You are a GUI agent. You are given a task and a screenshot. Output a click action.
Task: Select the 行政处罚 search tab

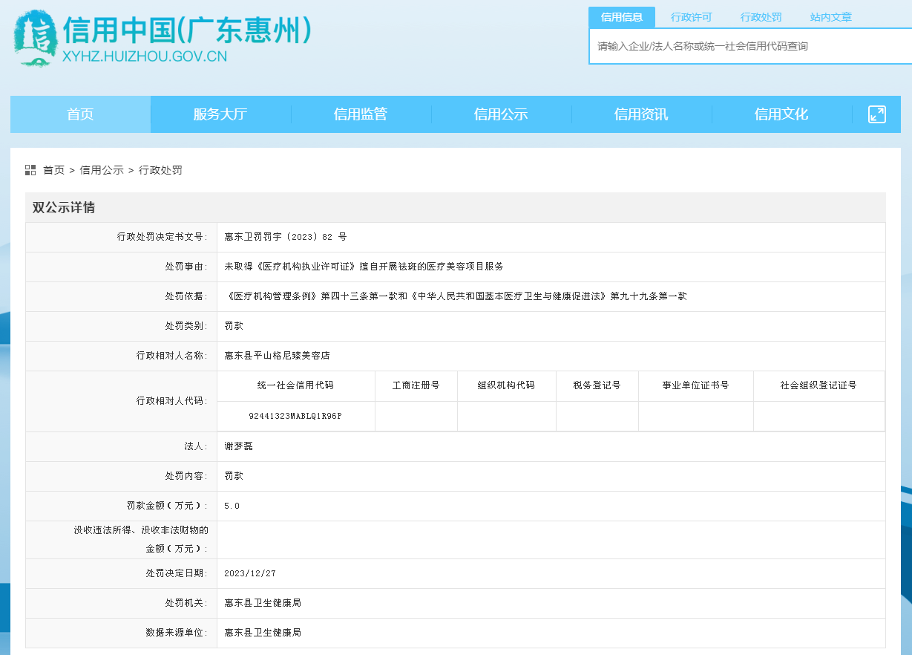pos(761,17)
